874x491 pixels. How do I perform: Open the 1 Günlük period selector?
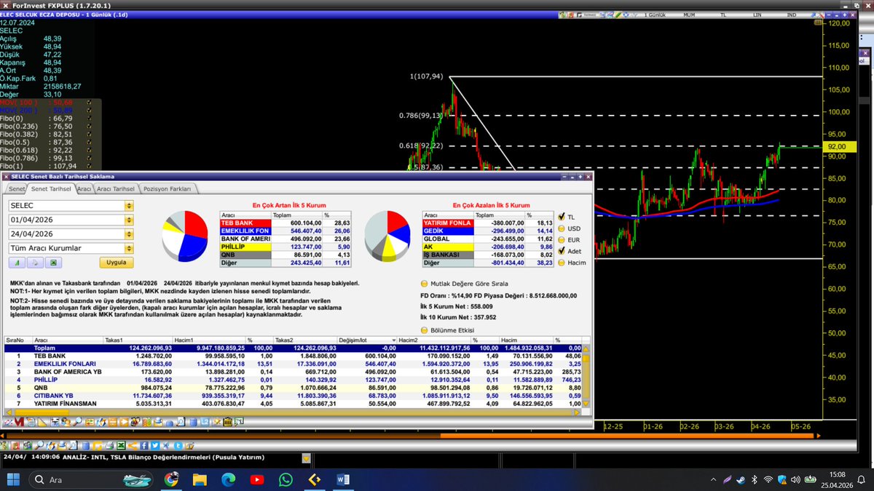tap(655, 15)
